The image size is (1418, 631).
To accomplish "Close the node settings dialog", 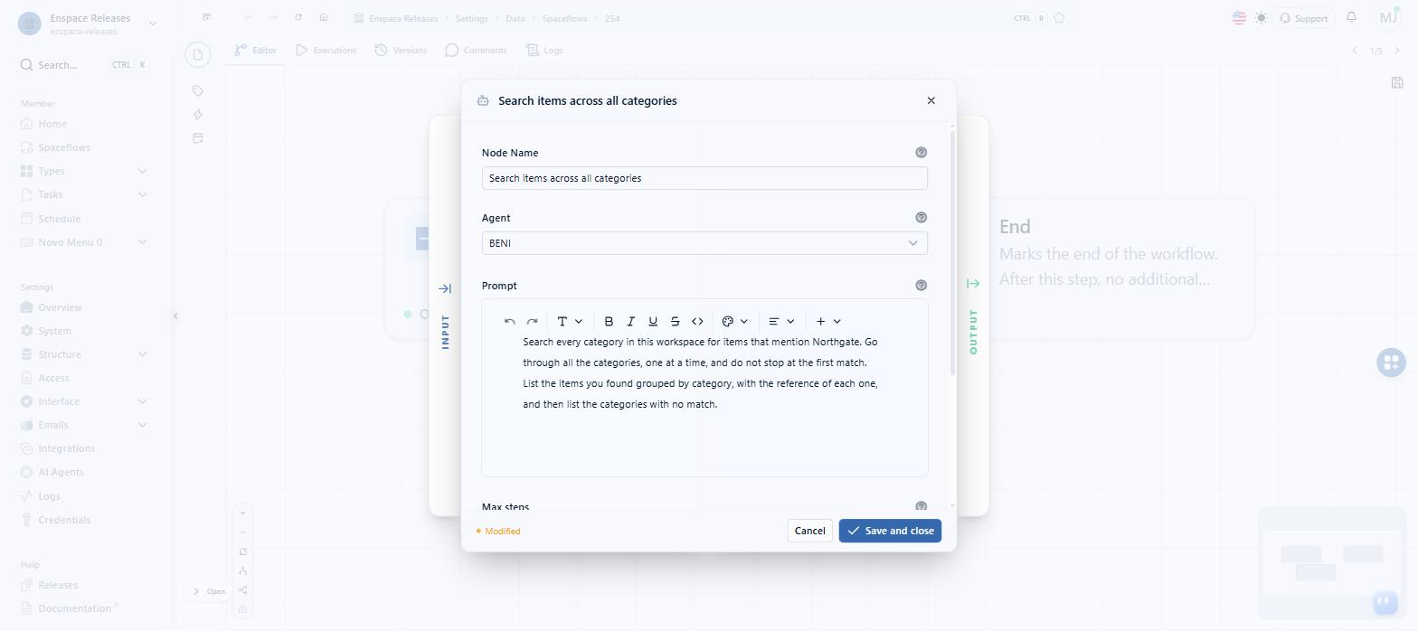I will (x=931, y=100).
